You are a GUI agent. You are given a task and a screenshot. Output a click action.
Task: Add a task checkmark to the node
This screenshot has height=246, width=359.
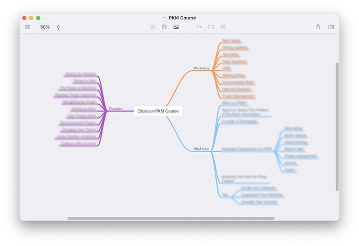(x=153, y=27)
